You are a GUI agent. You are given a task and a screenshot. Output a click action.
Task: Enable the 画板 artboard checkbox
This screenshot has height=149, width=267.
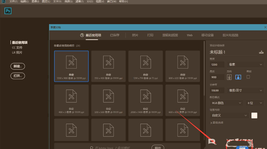tap(248, 77)
